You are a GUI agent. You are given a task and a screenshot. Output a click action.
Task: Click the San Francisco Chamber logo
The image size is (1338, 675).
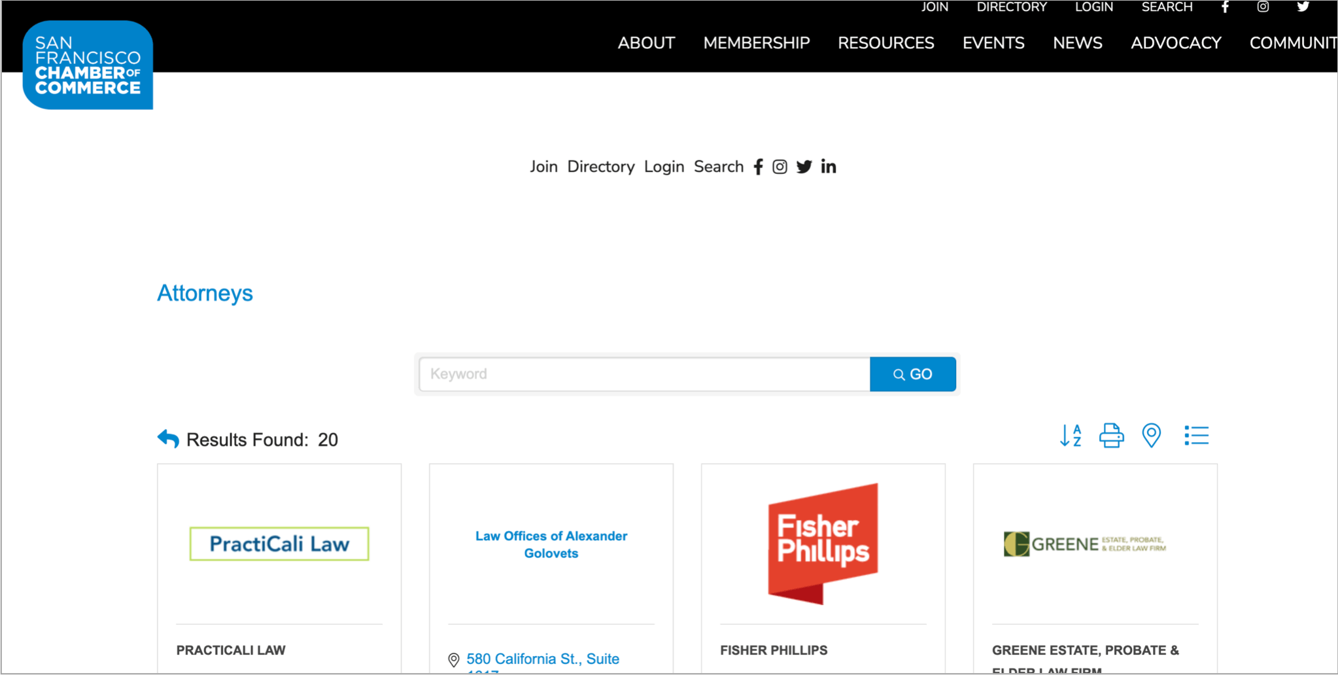[88, 65]
